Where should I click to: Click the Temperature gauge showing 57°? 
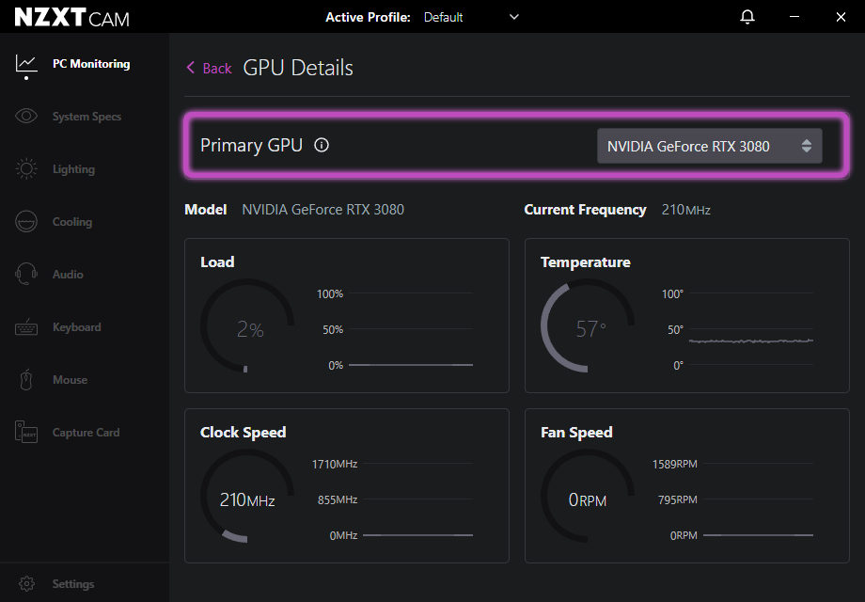coord(588,326)
